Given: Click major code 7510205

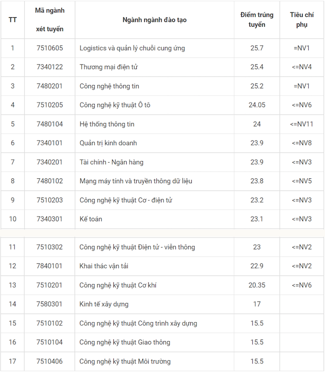Looking at the screenshot, I should (50, 105).
